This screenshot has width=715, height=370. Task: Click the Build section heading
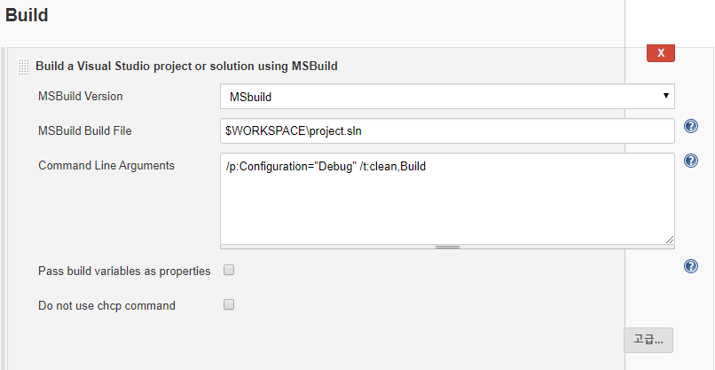(27, 14)
